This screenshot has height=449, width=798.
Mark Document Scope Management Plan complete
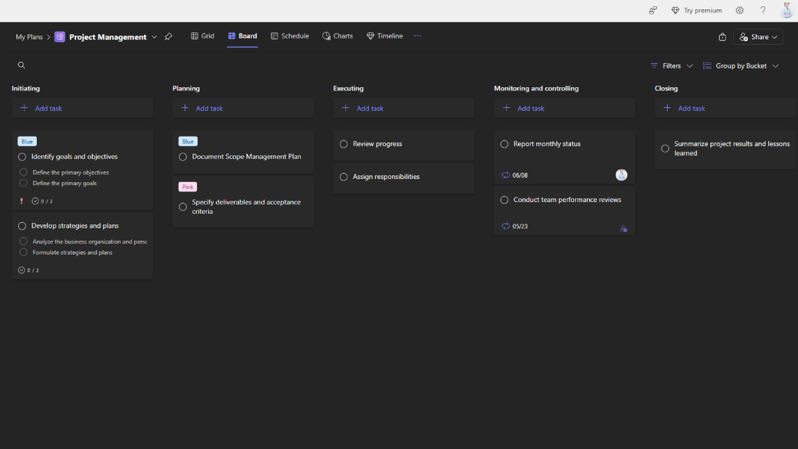click(x=183, y=157)
